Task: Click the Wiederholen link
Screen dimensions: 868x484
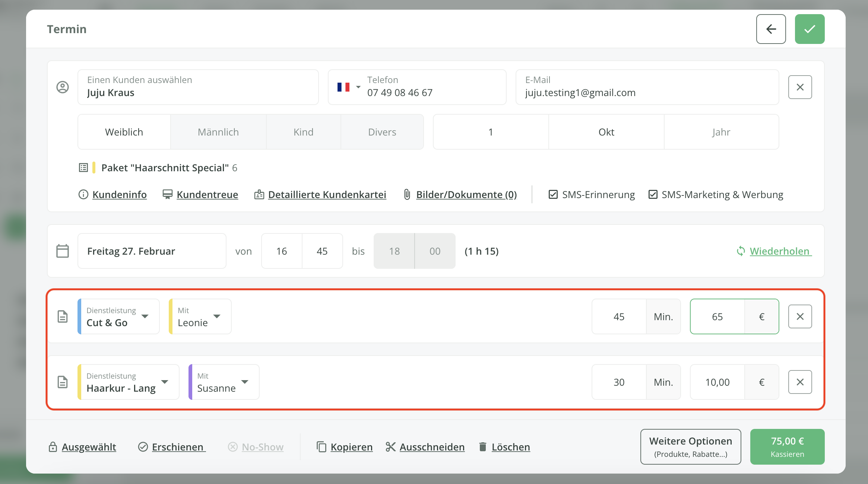Action: point(779,251)
